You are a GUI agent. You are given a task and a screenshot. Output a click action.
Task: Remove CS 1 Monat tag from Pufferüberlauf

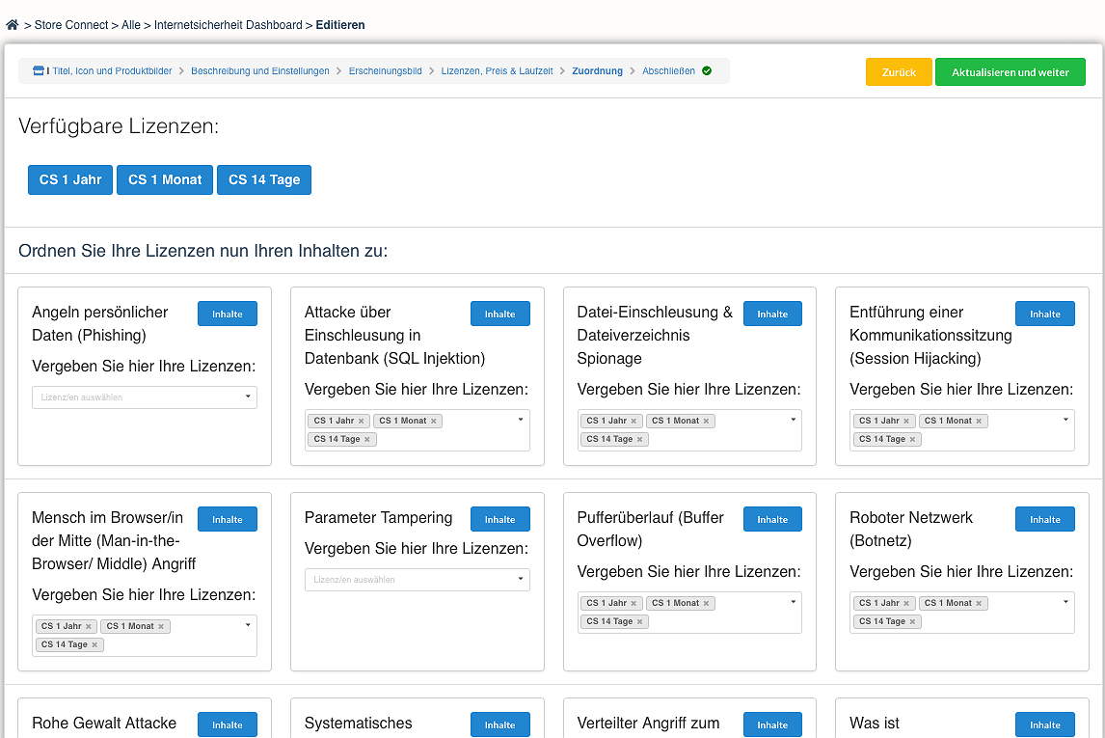pos(706,604)
